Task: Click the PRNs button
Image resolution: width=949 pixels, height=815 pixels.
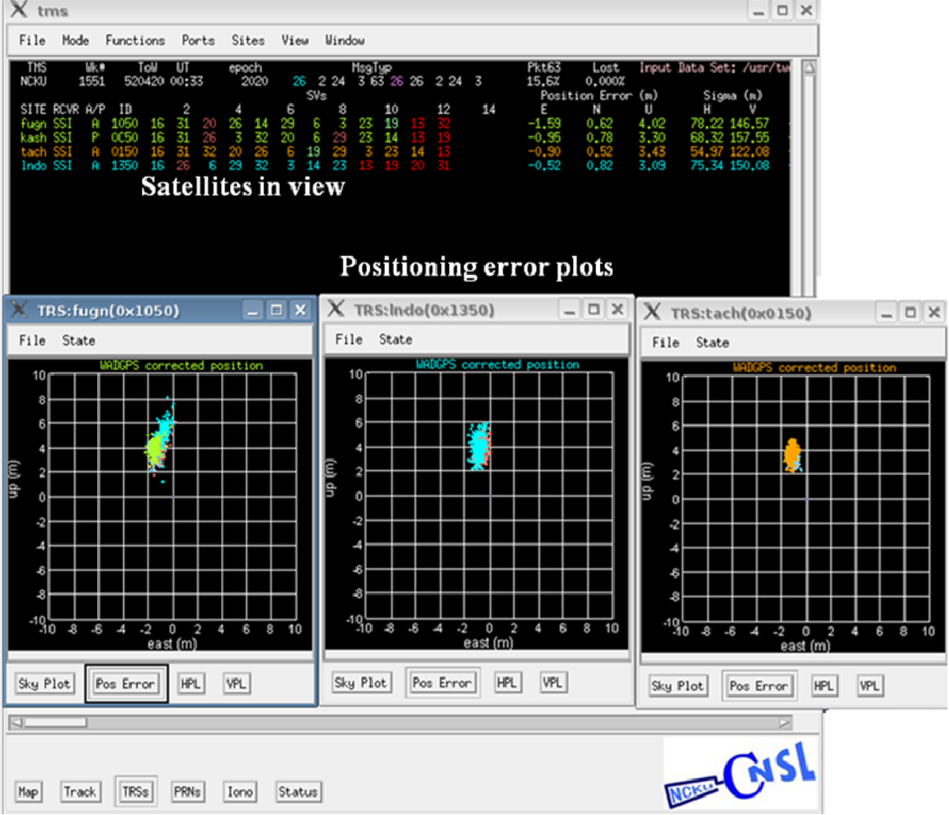Action: coord(188,791)
